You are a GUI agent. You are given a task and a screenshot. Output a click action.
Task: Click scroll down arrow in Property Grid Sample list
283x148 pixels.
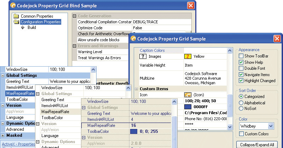coord(230,127)
